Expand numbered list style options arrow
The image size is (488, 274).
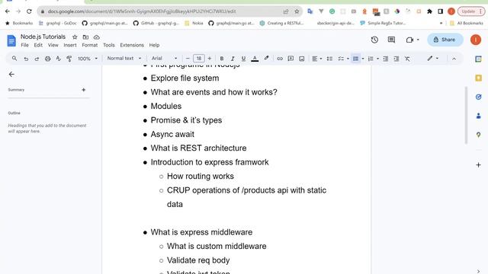point(377,59)
